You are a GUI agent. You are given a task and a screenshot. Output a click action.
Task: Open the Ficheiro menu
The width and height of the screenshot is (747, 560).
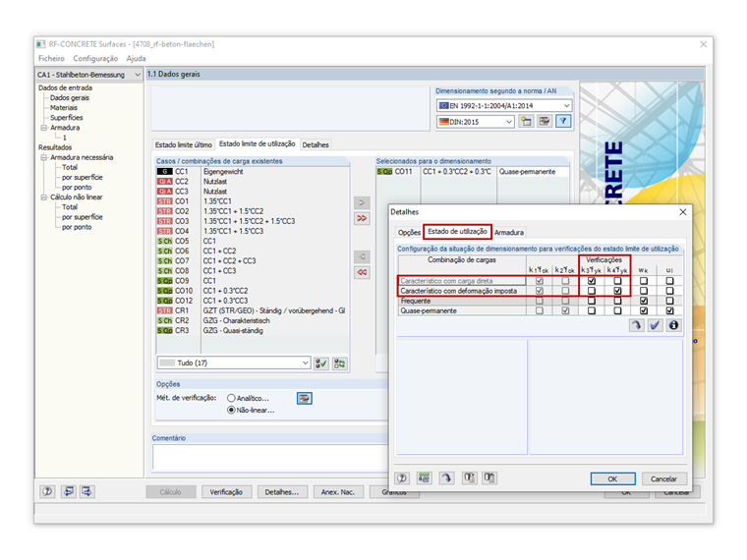(51, 59)
